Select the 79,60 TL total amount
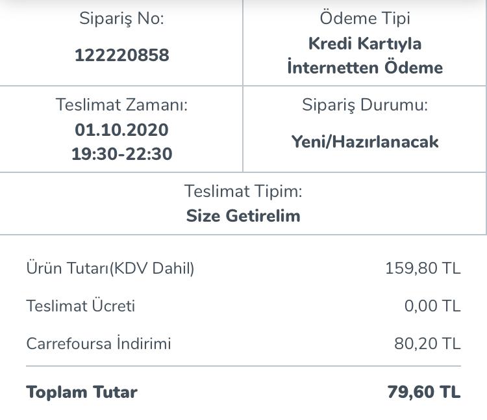Image resolution: width=487 pixels, height=420 pixels. [x=424, y=392]
